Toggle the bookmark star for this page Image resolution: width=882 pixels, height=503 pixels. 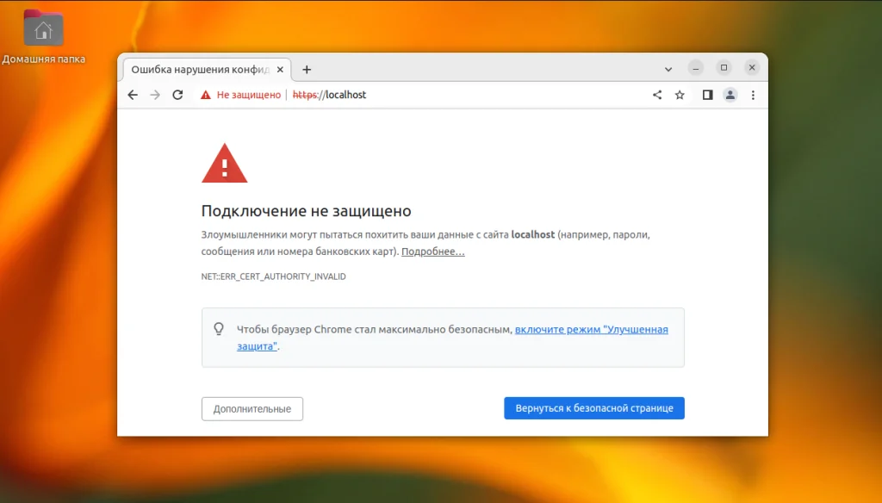tap(680, 95)
